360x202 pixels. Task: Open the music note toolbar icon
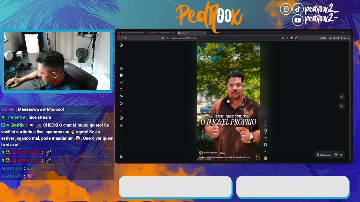330,38
